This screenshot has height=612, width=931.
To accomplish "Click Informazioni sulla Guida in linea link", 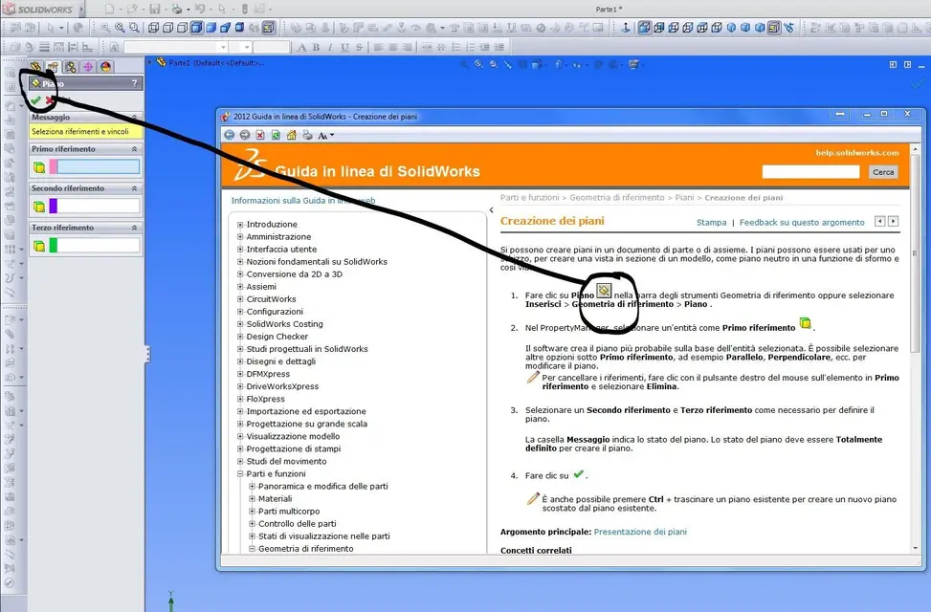I will [x=303, y=201].
